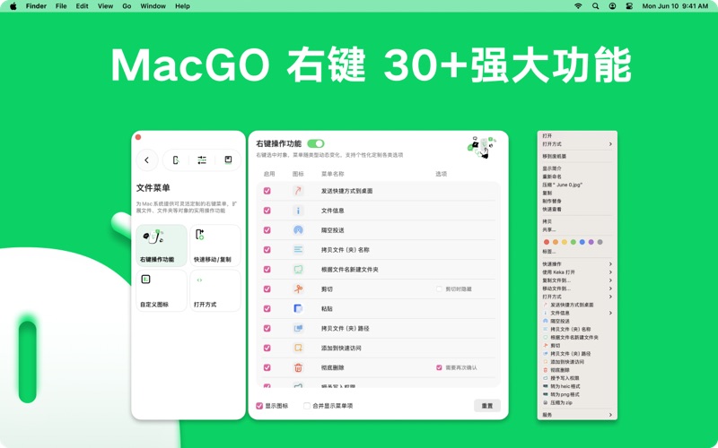Enable the 剪切时隐藏 option
The height and width of the screenshot is (448, 718).
click(439, 289)
